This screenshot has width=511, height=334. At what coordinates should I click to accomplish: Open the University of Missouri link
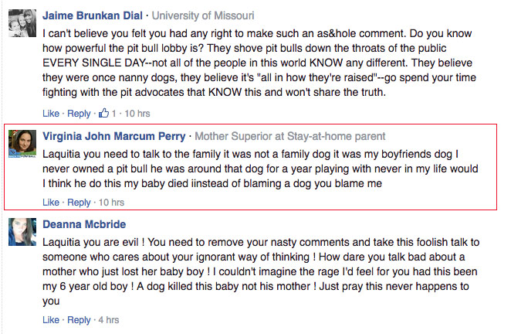click(203, 15)
